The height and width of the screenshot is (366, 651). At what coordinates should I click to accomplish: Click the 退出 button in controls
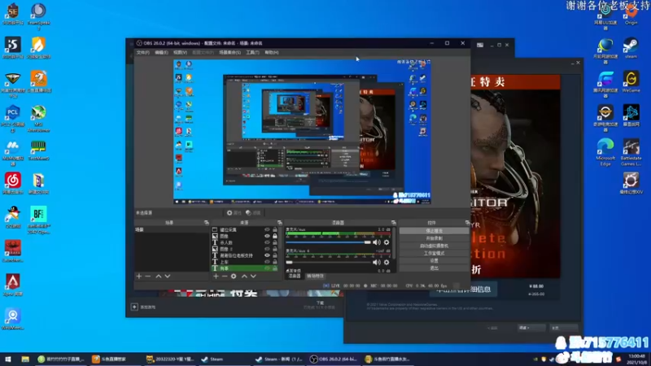(x=434, y=268)
